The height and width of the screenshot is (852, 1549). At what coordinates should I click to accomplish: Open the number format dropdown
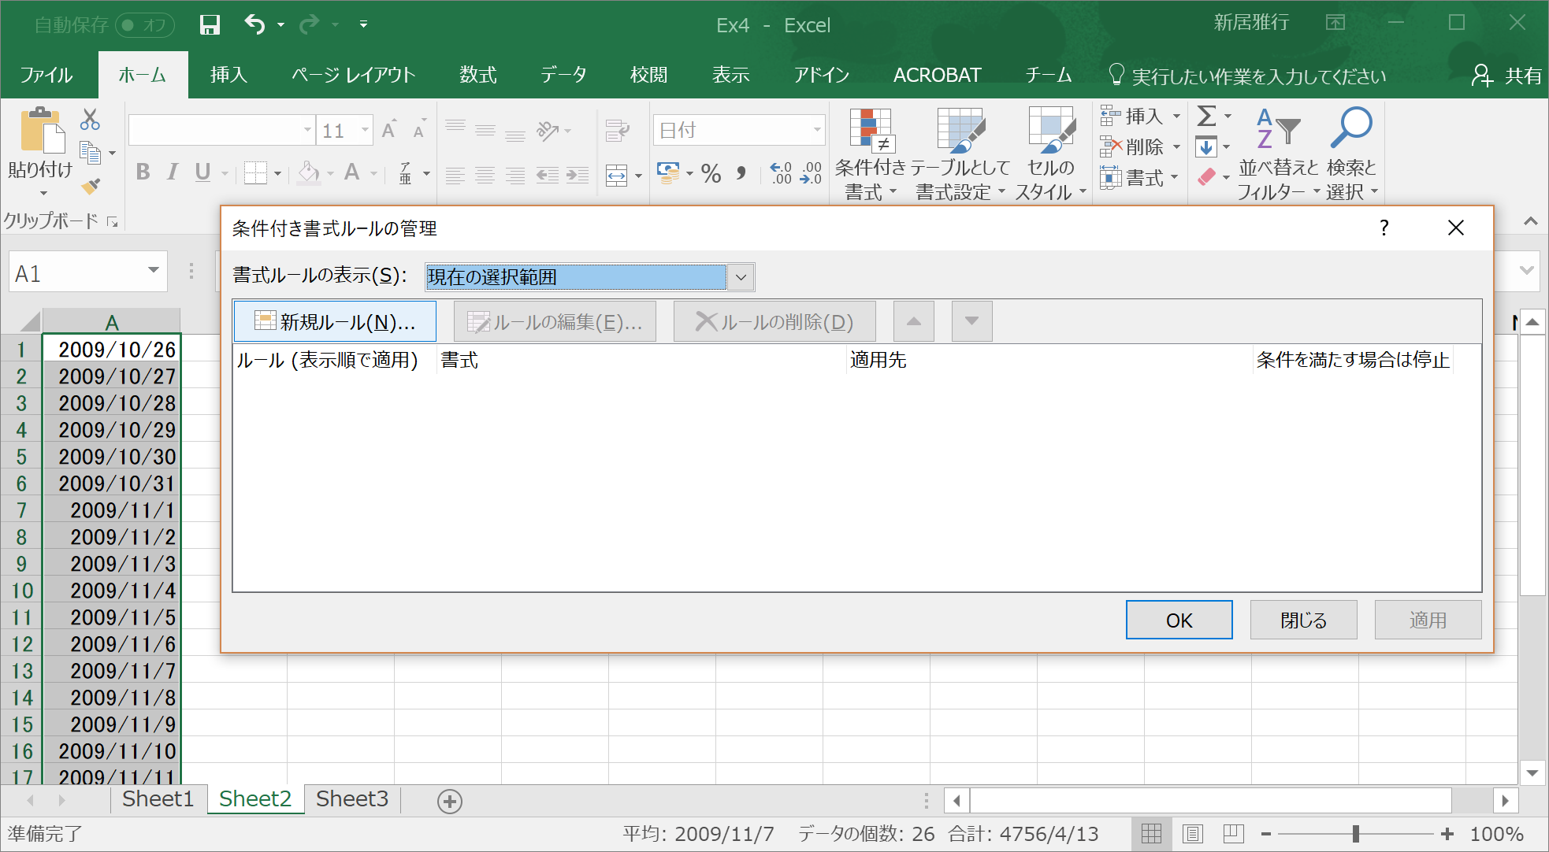tap(817, 130)
